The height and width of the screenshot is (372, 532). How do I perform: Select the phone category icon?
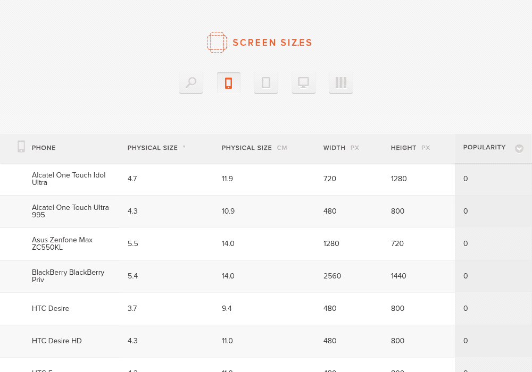pos(229,83)
